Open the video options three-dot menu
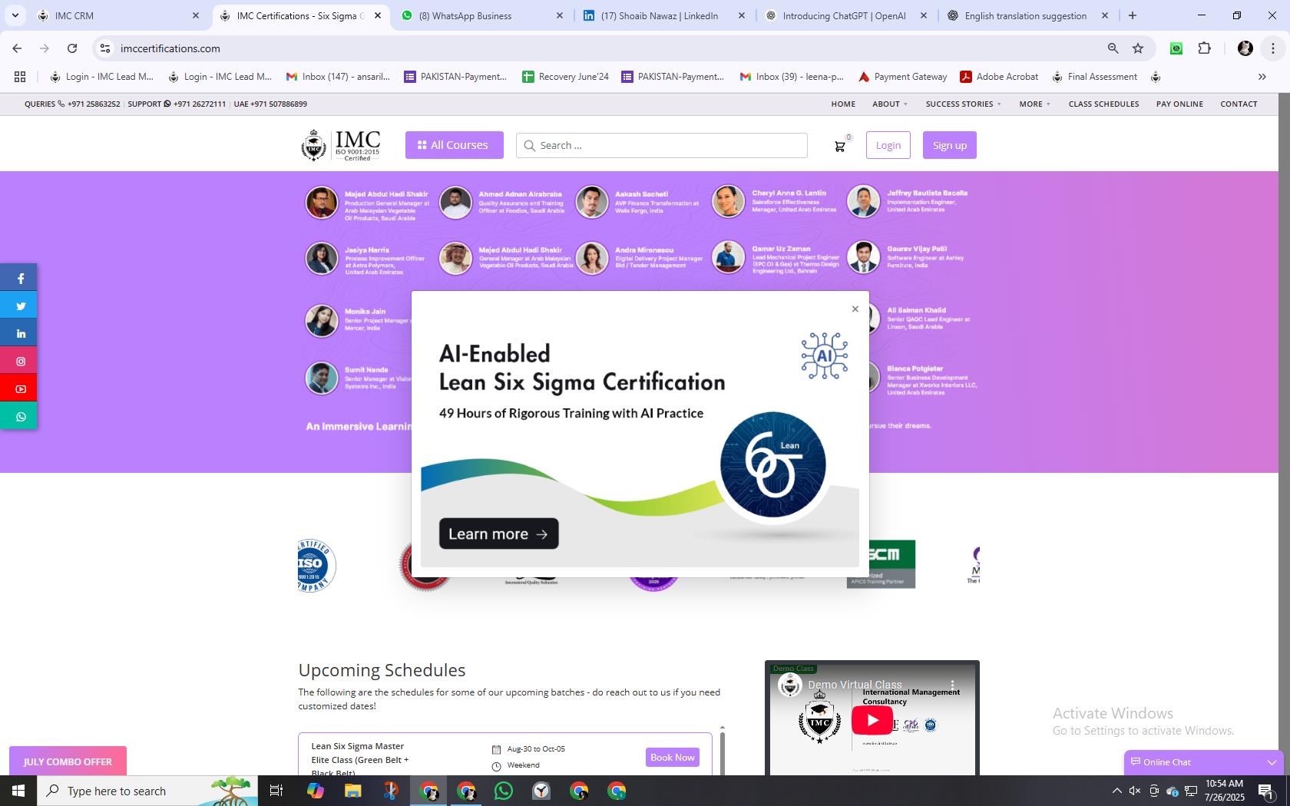 click(952, 685)
